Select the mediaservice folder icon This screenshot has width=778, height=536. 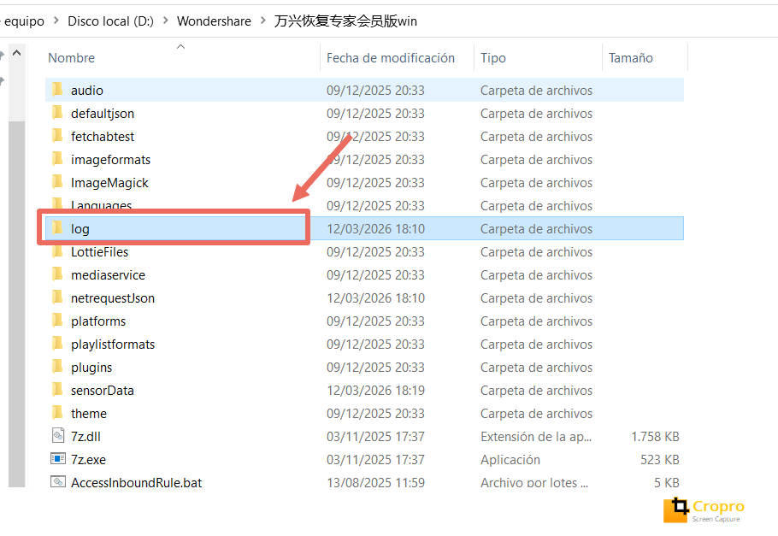coord(57,274)
